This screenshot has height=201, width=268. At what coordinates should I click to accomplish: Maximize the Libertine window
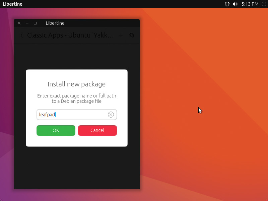[35, 23]
